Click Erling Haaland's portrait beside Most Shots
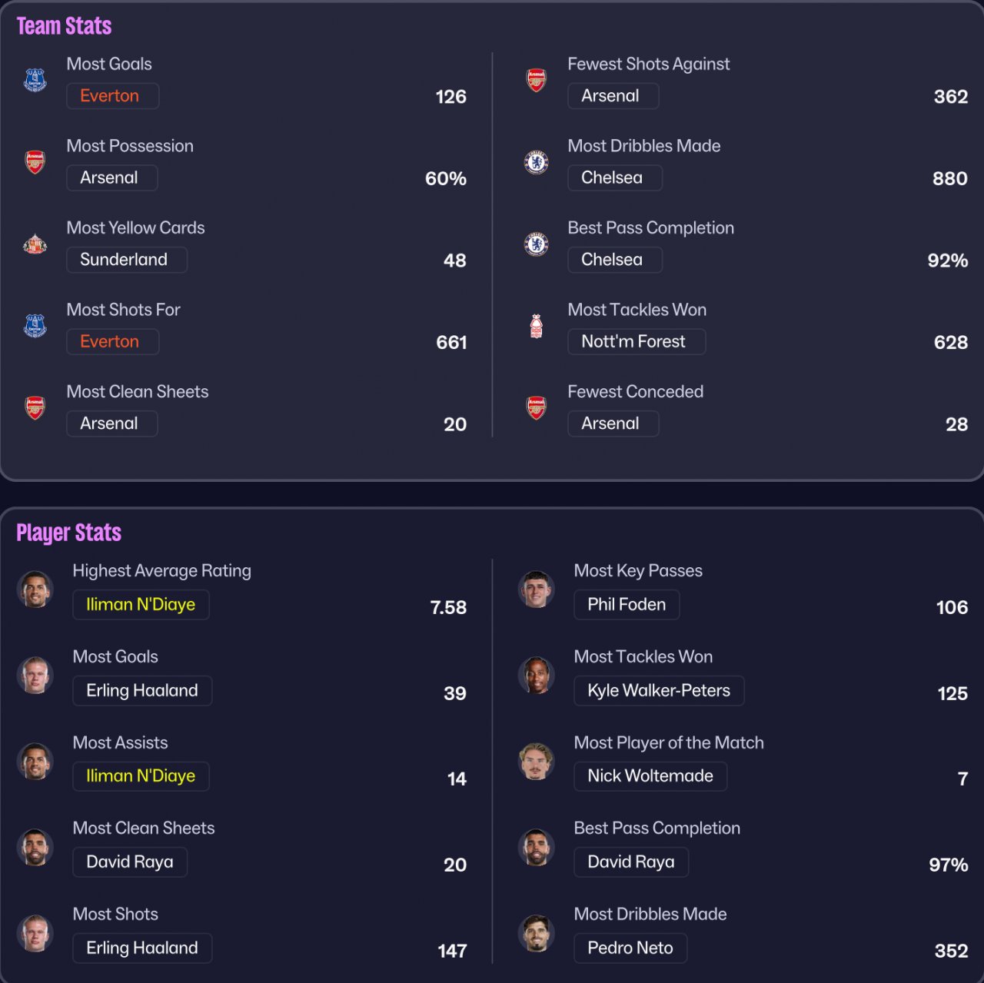984x983 pixels. click(35, 933)
